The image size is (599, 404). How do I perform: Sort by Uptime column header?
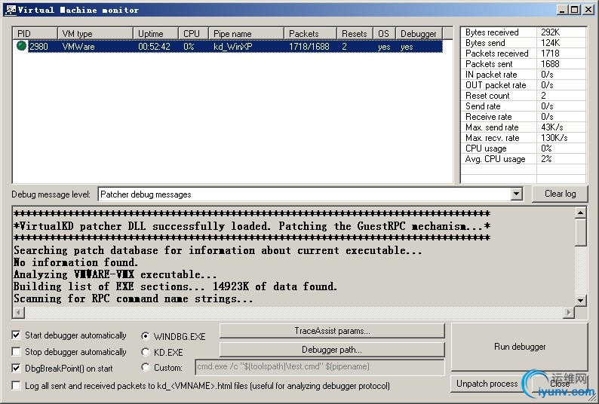155,34
